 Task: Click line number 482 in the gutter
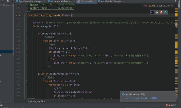(18, 48)
